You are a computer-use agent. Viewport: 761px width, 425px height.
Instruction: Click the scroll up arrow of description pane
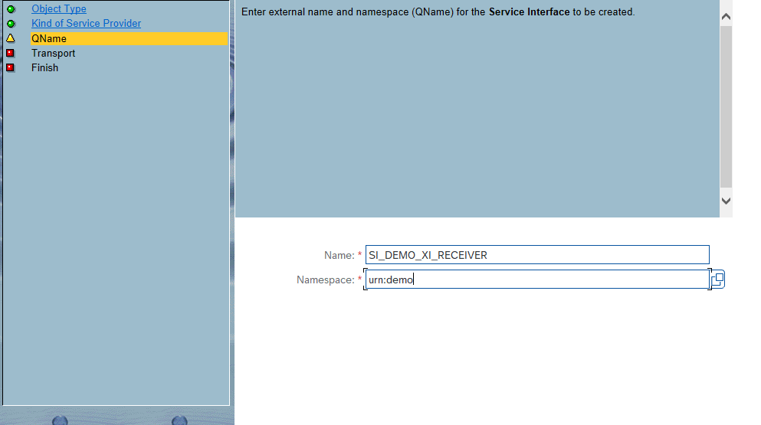(727, 16)
